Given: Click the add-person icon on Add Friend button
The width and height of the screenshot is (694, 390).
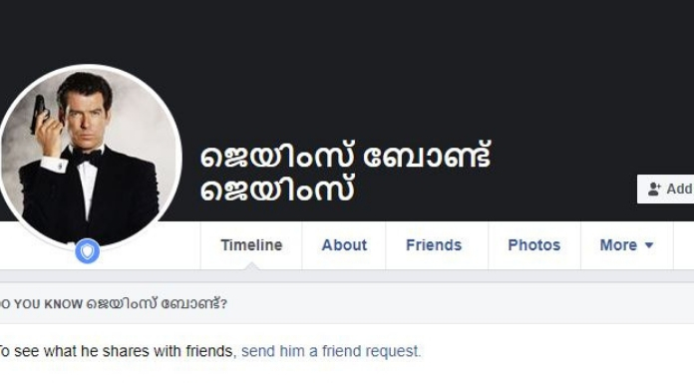Looking at the screenshot, I should (654, 190).
